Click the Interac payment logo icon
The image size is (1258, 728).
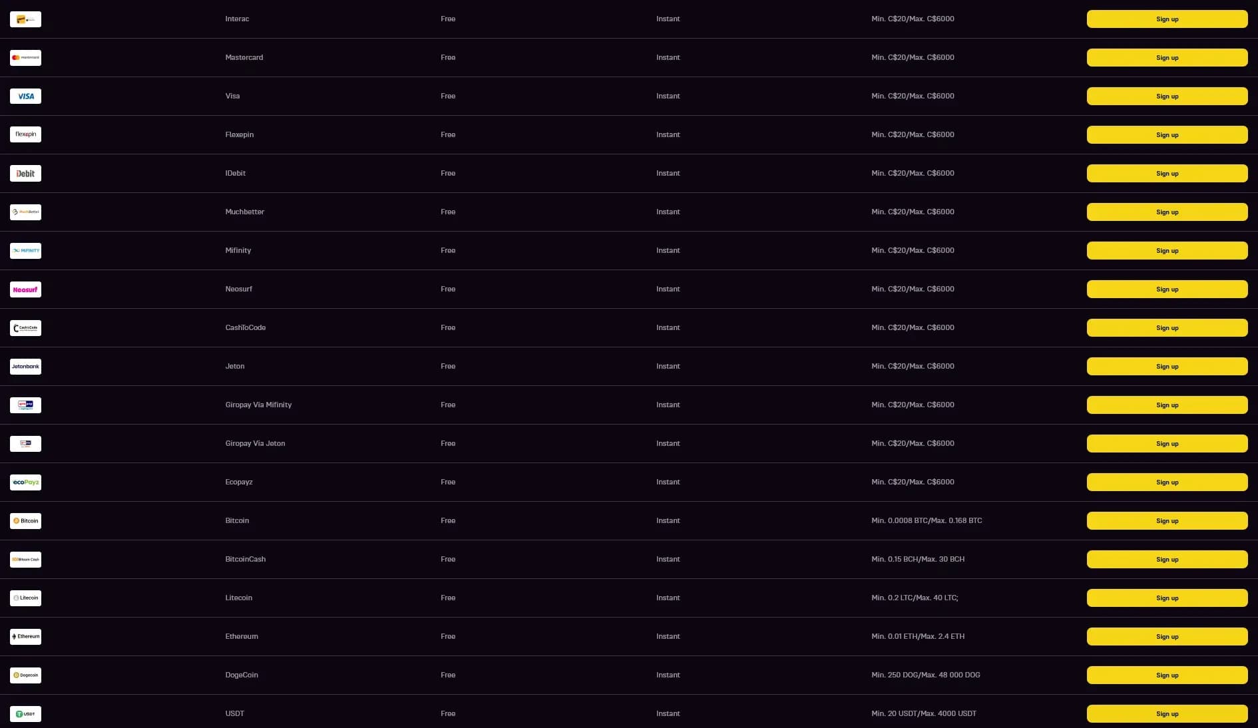point(25,19)
